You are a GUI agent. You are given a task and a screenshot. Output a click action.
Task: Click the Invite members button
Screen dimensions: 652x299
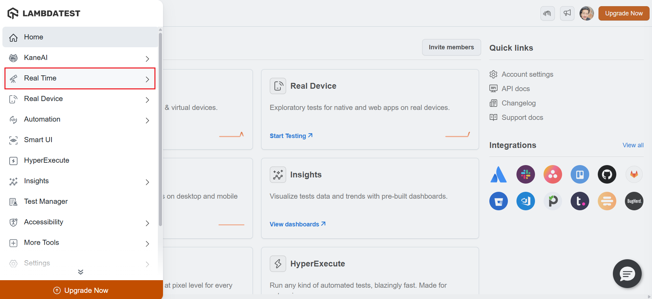coord(451,47)
